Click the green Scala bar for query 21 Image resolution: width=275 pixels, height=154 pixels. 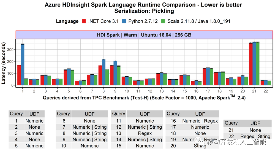pos(258,64)
